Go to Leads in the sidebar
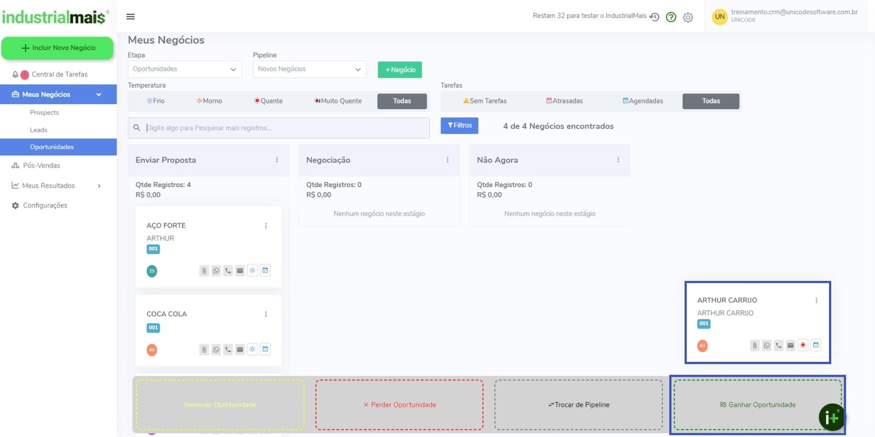This screenshot has width=875, height=437. point(39,130)
